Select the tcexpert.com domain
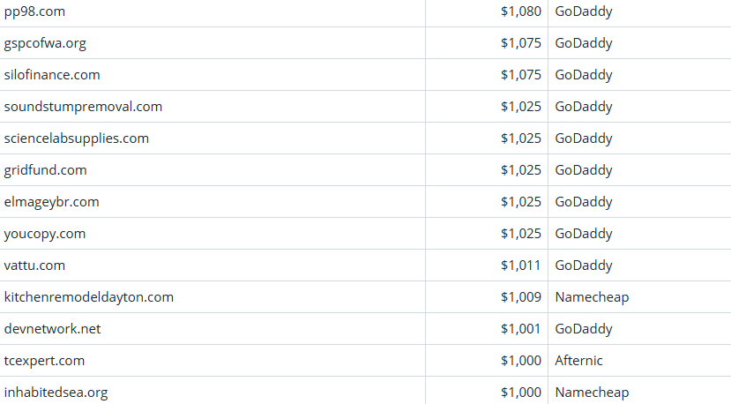The image size is (731, 404). (44, 361)
